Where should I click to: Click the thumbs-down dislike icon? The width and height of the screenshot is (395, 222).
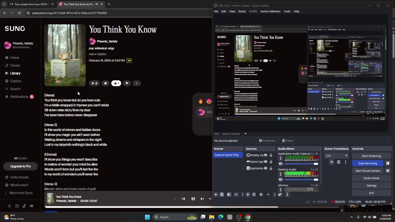[127, 83]
